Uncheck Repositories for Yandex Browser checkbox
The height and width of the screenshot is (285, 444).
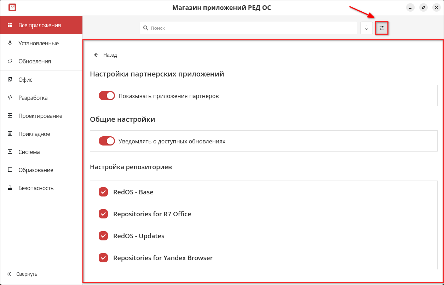[x=103, y=258]
